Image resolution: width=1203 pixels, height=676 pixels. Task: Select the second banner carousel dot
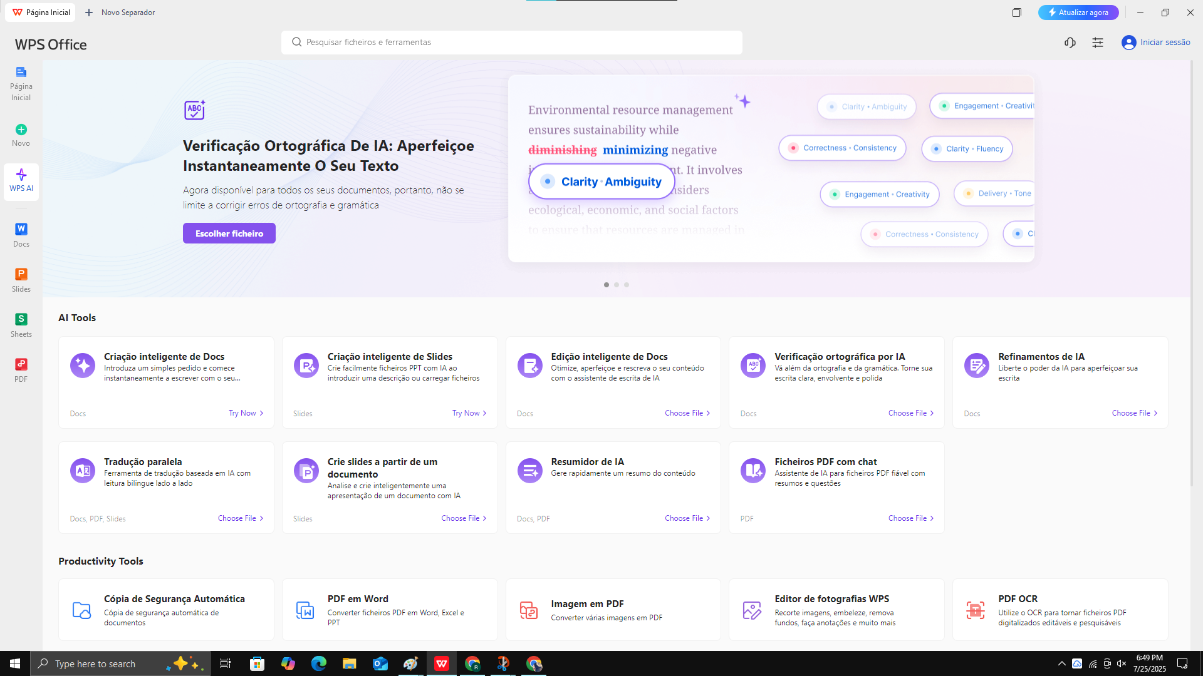(616, 285)
